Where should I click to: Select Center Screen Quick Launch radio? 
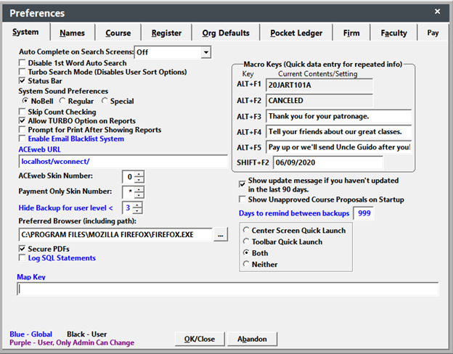point(247,231)
